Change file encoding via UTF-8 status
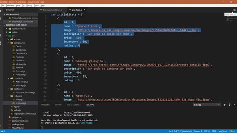The height and width of the screenshot is (133, 237). click(x=207, y=131)
